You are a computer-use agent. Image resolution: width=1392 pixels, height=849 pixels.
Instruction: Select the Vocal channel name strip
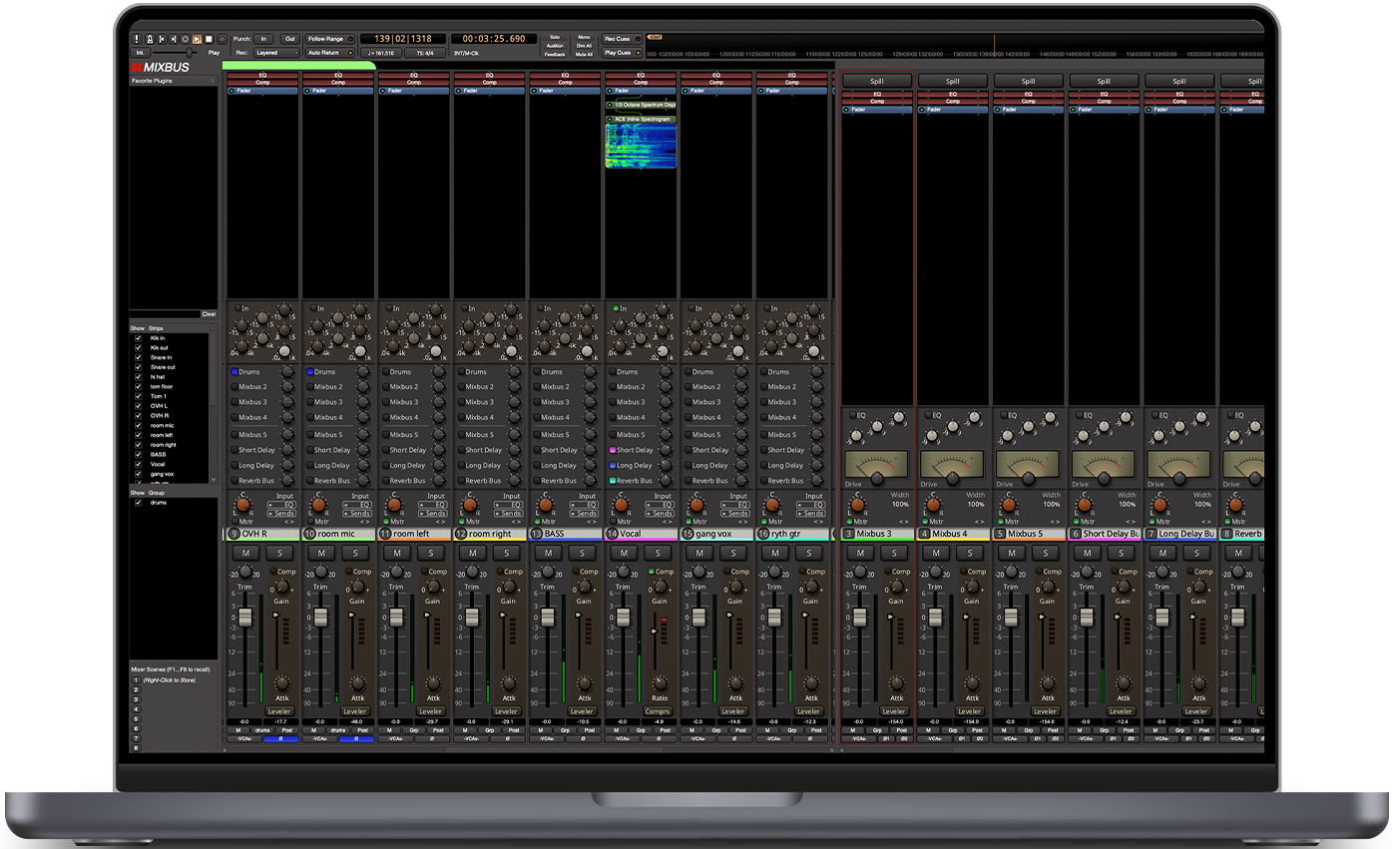tap(641, 534)
